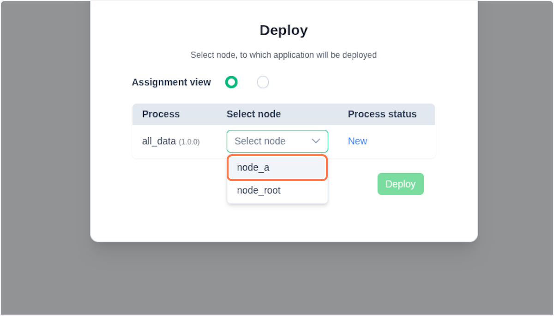Click the subtitle about selecting a node
This screenshot has width=554, height=316.
(x=283, y=55)
